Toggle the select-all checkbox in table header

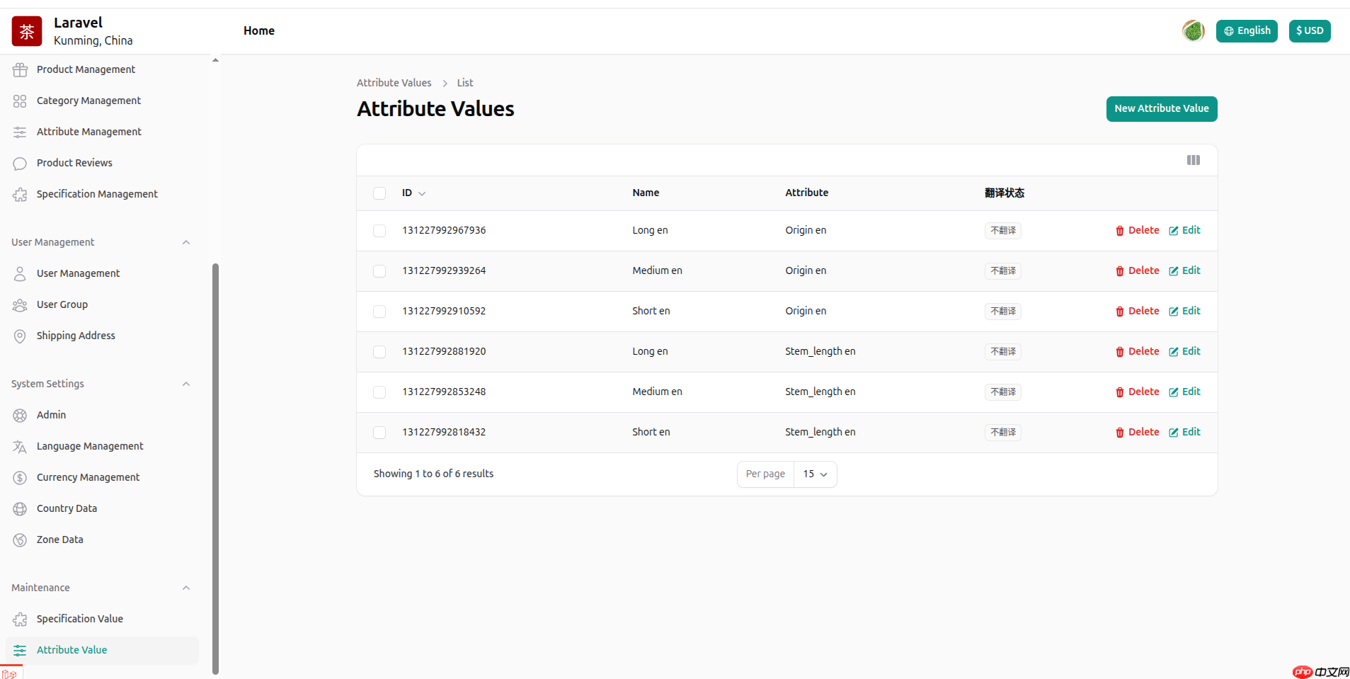379,193
